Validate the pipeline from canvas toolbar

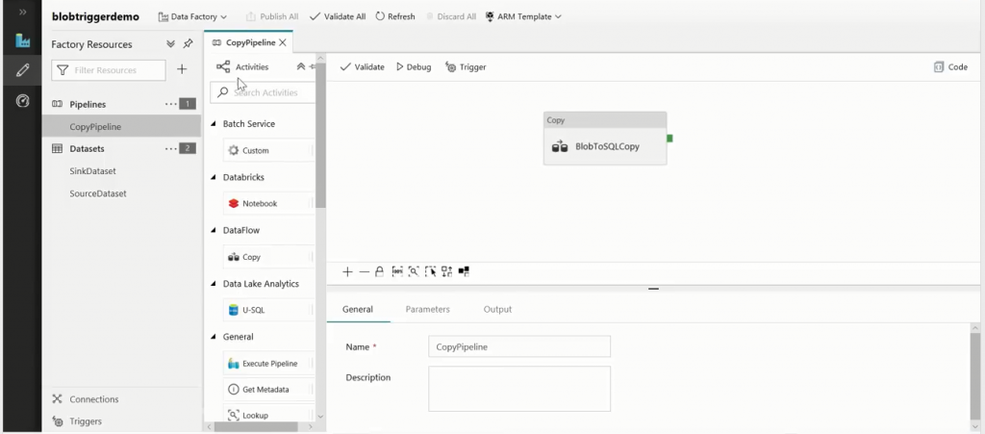(362, 66)
